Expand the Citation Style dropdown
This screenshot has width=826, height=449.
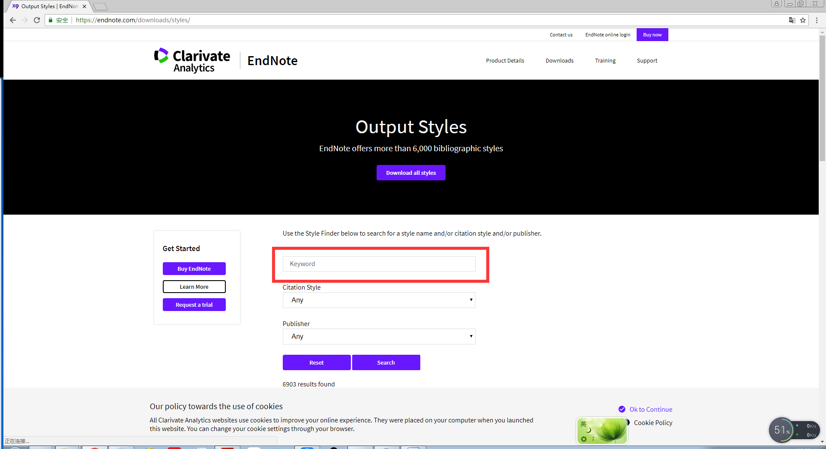[379, 300]
